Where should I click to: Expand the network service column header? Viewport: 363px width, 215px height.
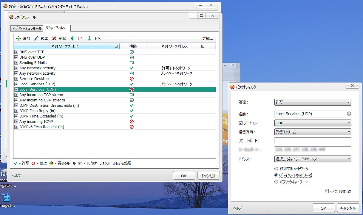116,46
